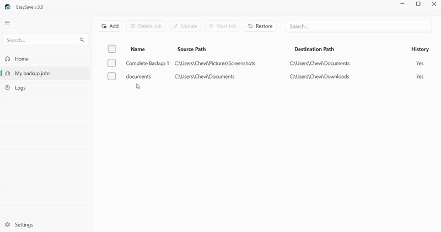Select the documents job name
Viewport: 441px width, 232px height.
(138, 76)
